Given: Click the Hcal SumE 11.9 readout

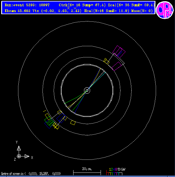Looking at the screenshot, I should tap(117, 11).
